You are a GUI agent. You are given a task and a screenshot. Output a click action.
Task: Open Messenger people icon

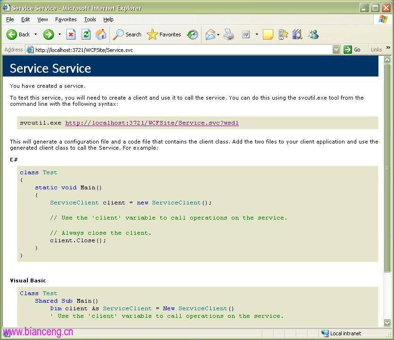coord(314,34)
